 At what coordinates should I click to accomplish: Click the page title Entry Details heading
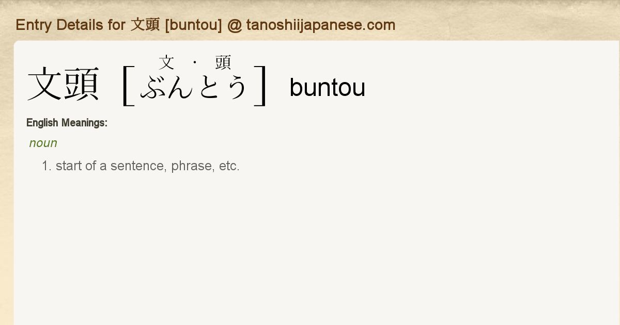tap(205, 25)
